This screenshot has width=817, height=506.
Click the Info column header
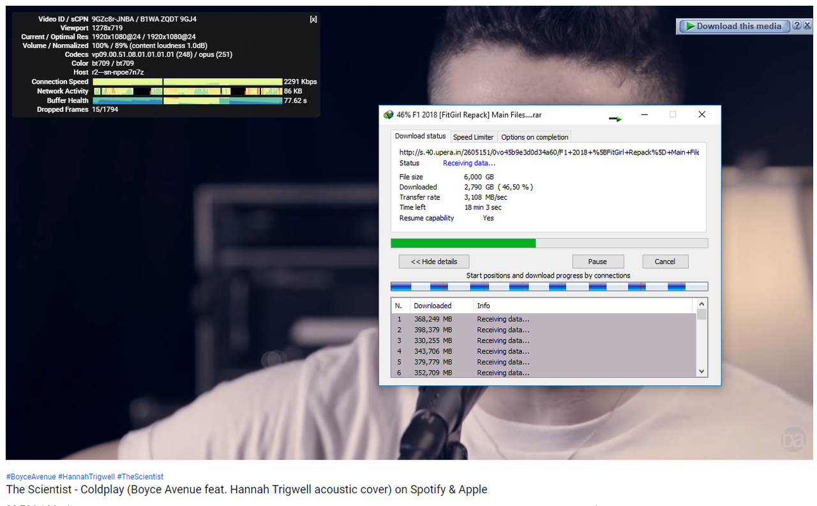pos(584,306)
